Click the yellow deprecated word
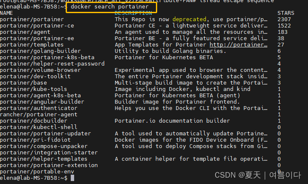The width and height of the screenshot is (308, 184). 189,19
